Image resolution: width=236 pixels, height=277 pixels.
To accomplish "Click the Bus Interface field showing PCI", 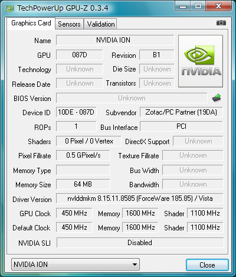I will (181, 126).
